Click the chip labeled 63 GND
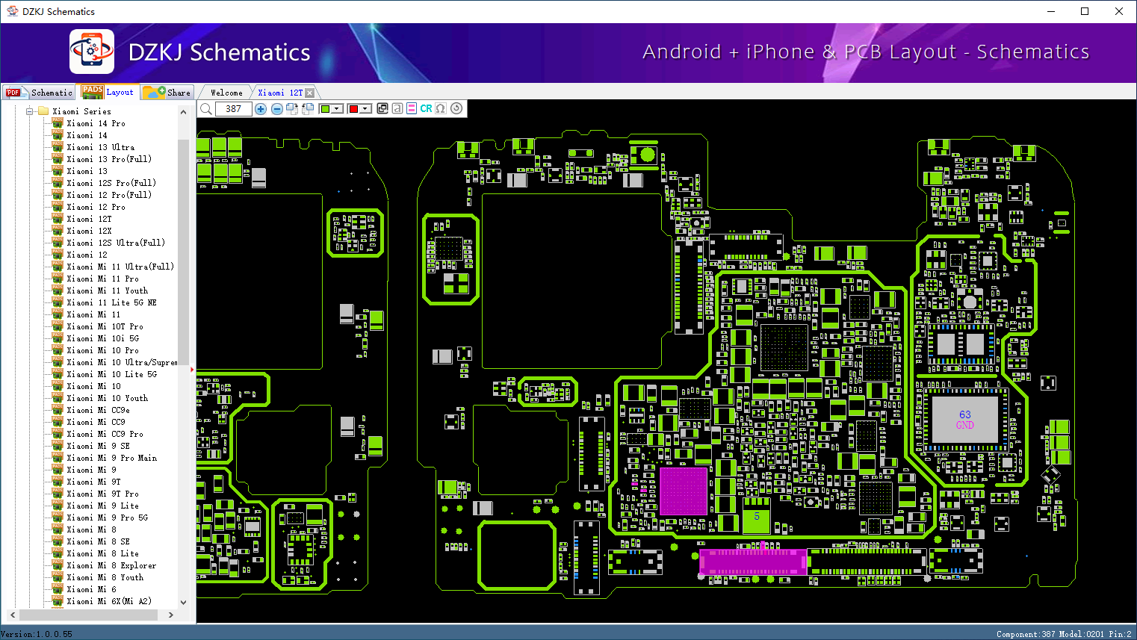 [964, 420]
